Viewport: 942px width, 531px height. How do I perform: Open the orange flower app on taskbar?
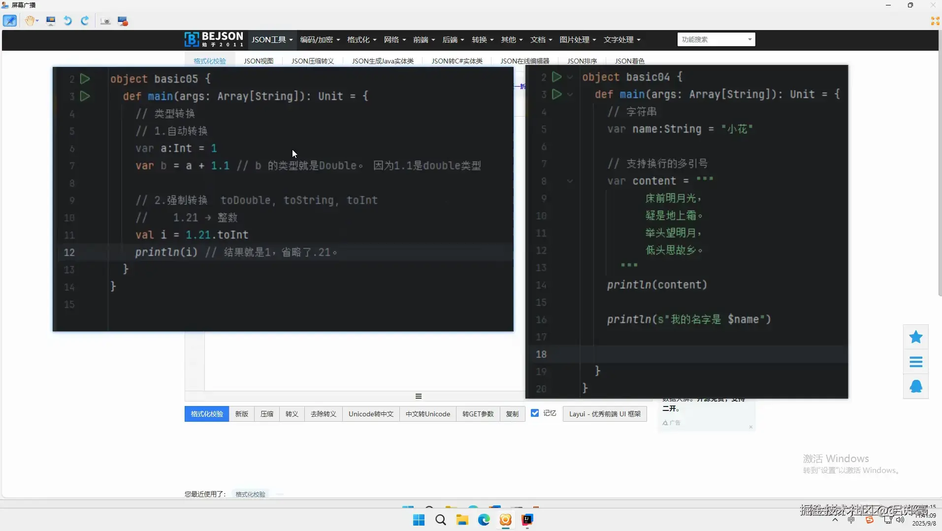(506, 520)
